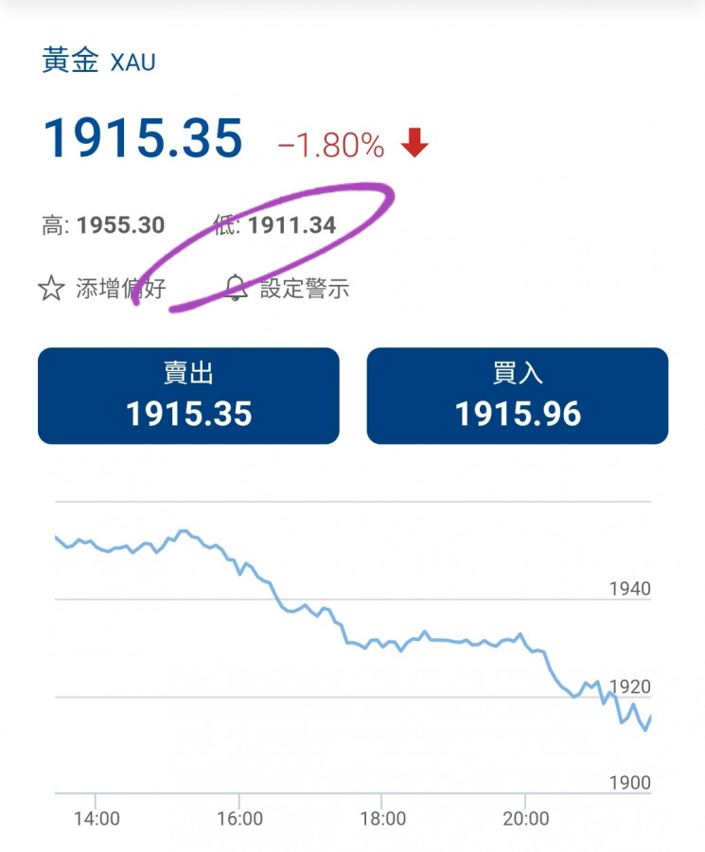Select the daily high value 1955.30
The width and height of the screenshot is (705, 852).
(120, 226)
